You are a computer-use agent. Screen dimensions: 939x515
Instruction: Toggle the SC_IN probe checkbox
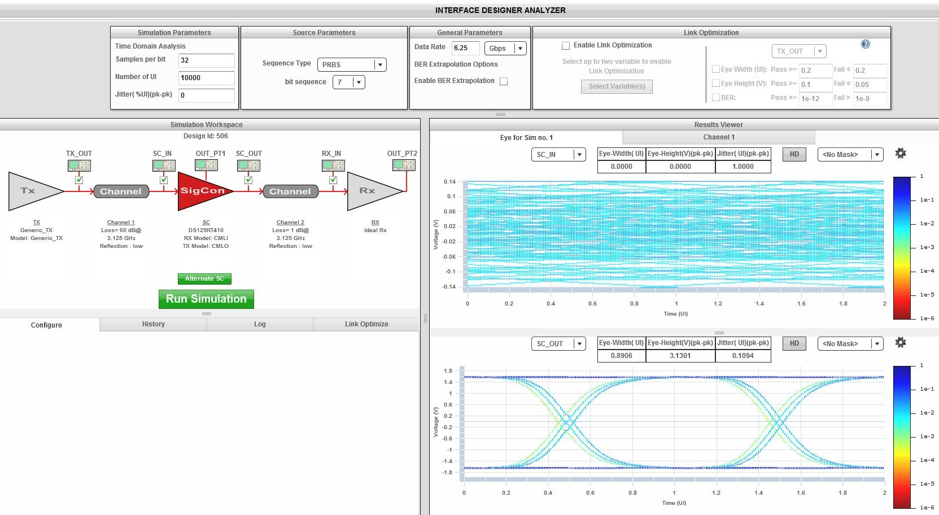164,180
